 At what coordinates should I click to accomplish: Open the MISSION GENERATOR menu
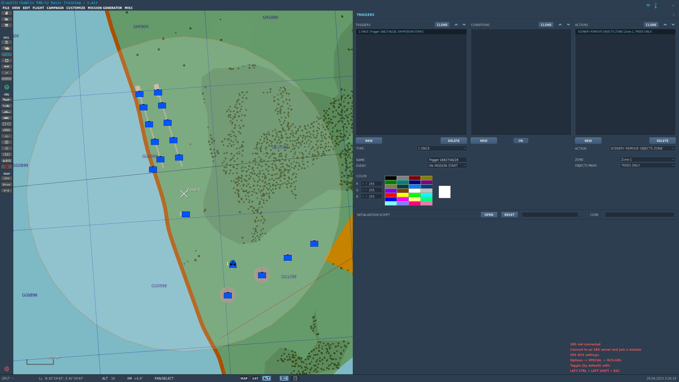pos(105,8)
